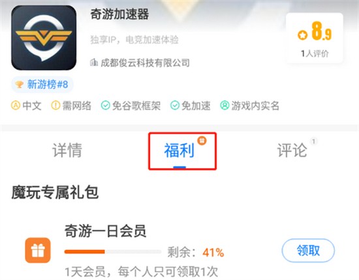Switch to the 详情 tab
This screenshot has height=280, width=359.
pyautogui.click(x=67, y=150)
